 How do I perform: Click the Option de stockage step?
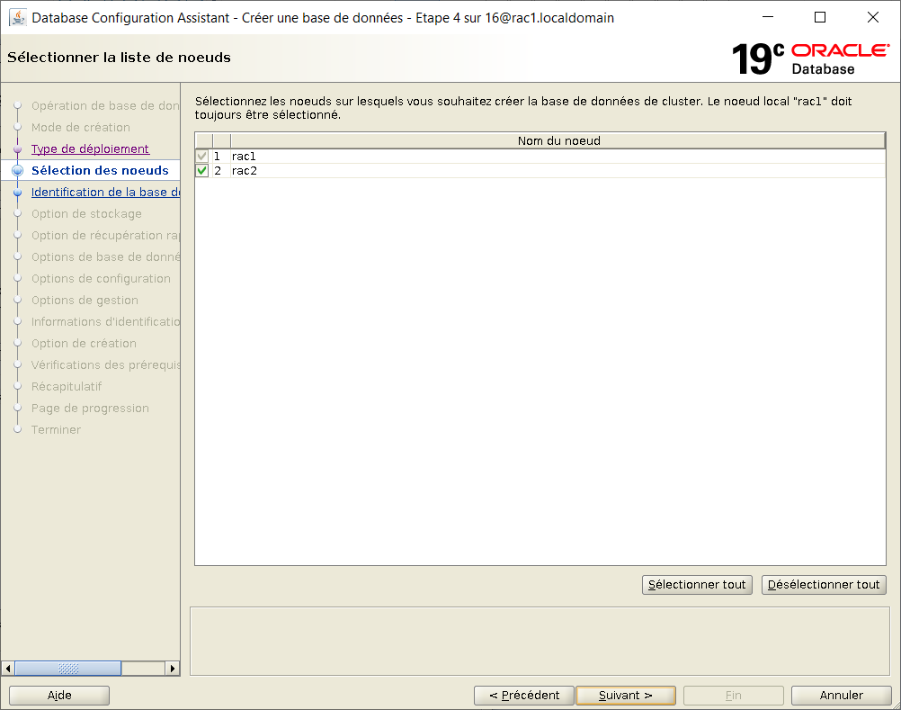click(x=86, y=214)
